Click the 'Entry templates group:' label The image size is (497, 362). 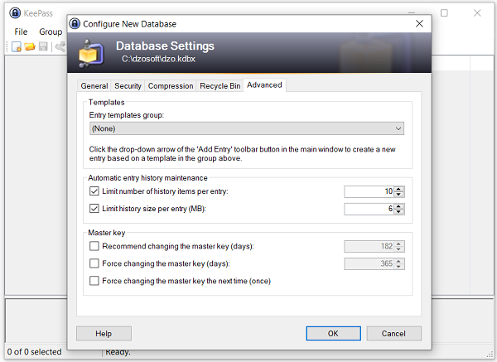[x=126, y=115]
